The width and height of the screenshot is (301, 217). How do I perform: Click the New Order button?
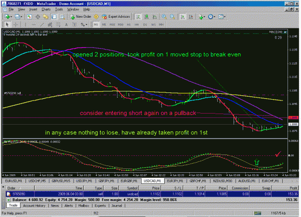pyautogui.click(x=80, y=17)
